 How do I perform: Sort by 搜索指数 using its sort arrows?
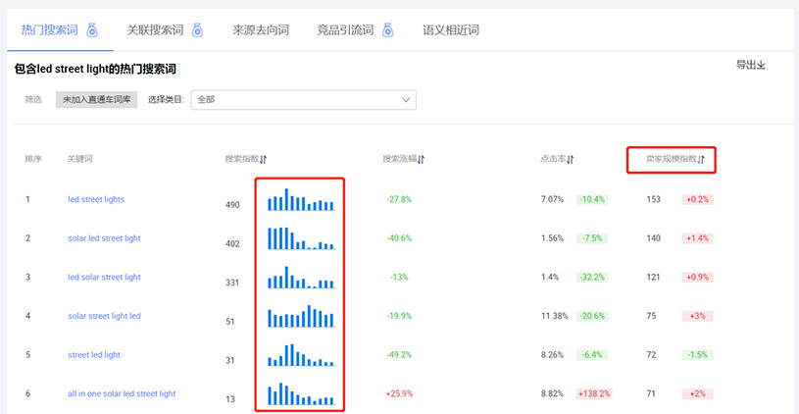[264, 159]
